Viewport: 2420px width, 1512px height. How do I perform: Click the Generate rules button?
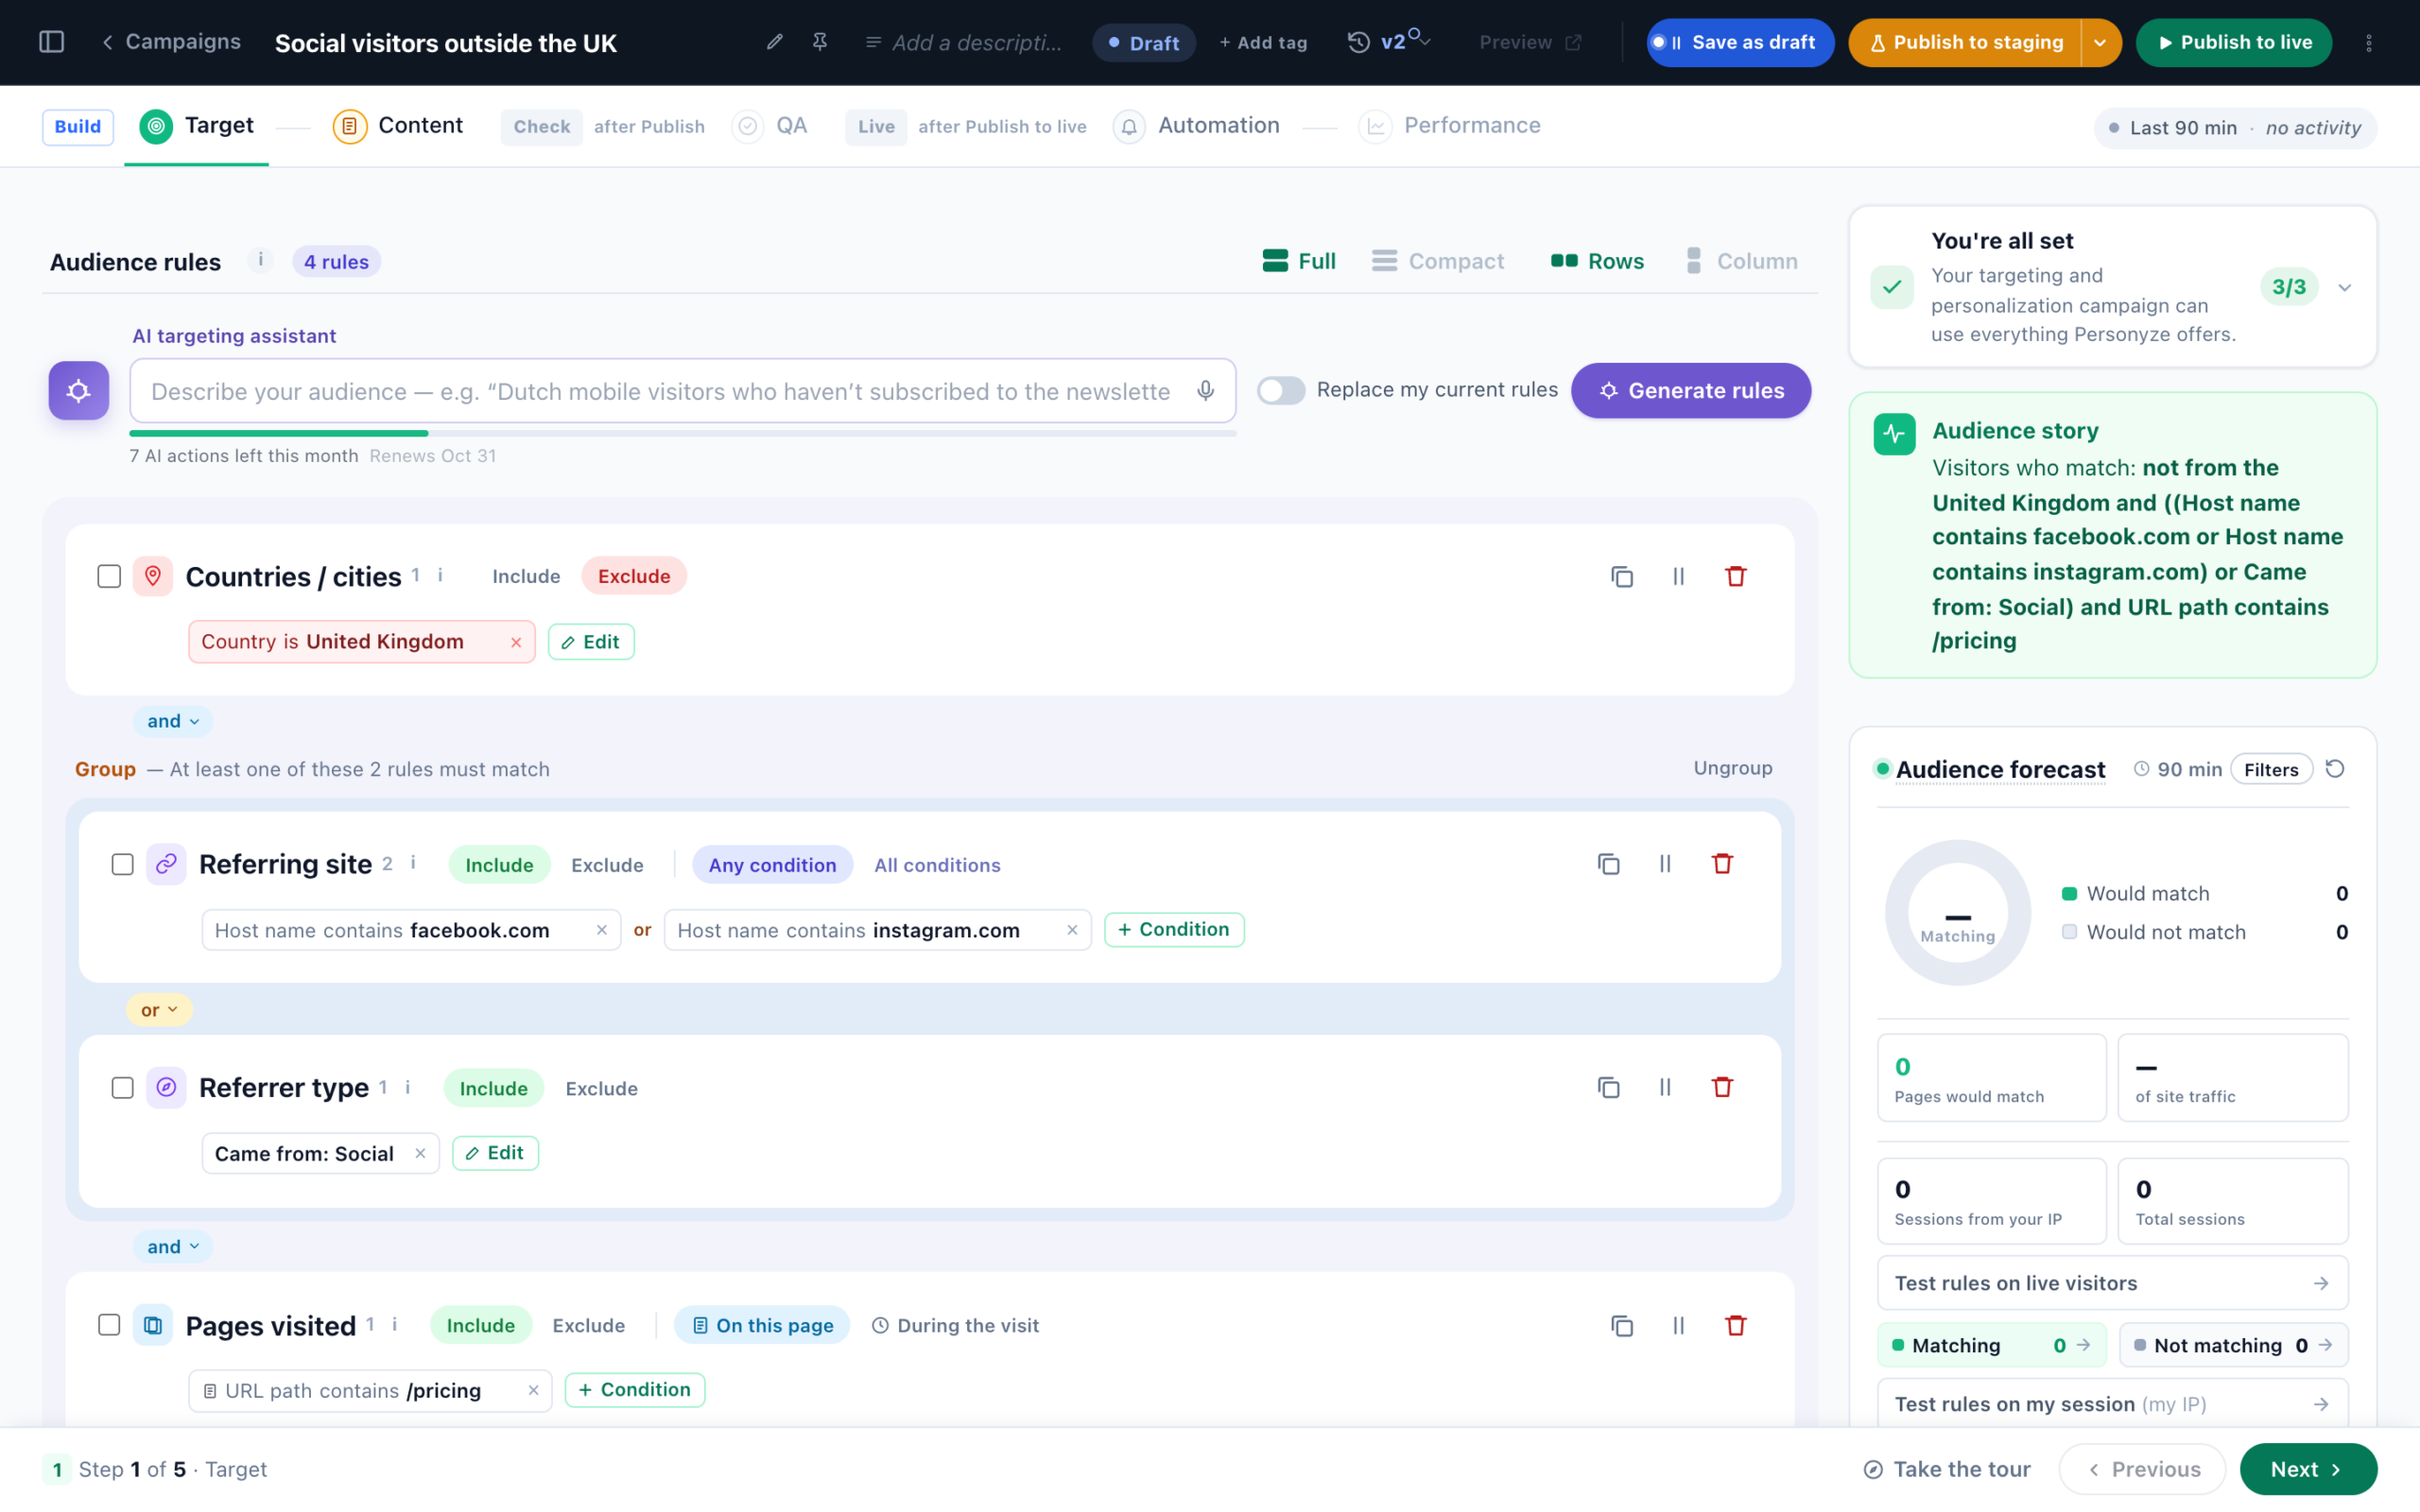[1691, 390]
